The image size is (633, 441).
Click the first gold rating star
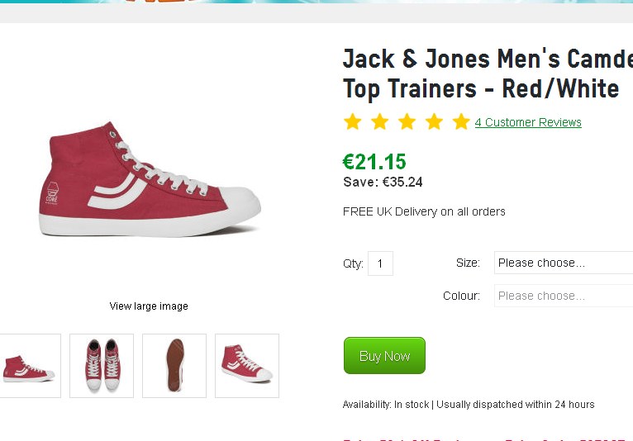click(x=353, y=122)
